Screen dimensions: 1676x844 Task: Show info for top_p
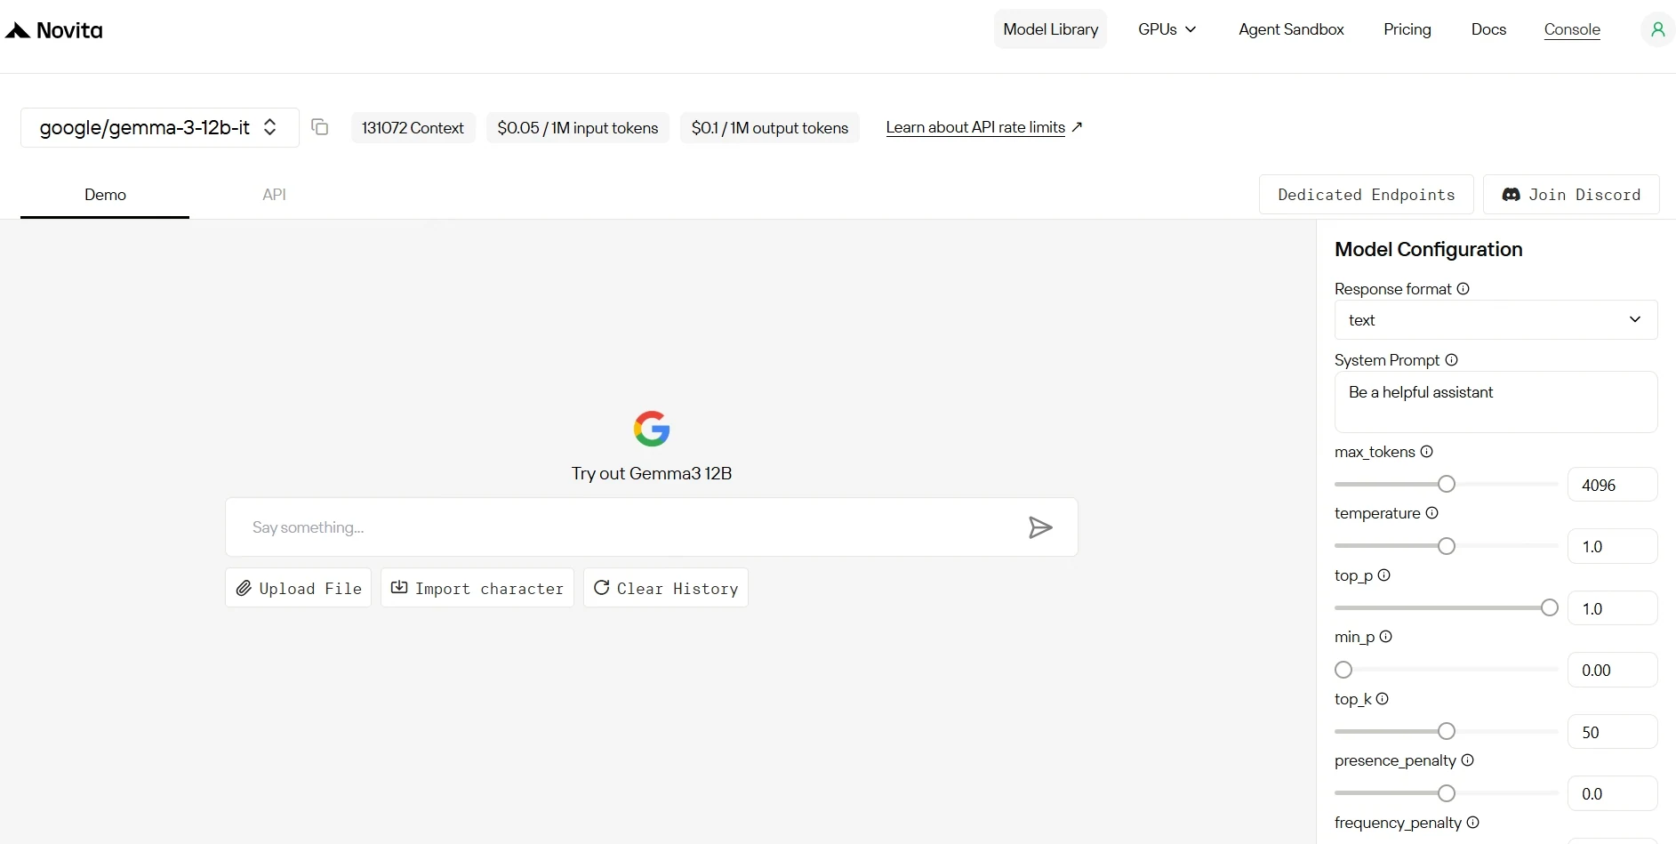click(1383, 575)
